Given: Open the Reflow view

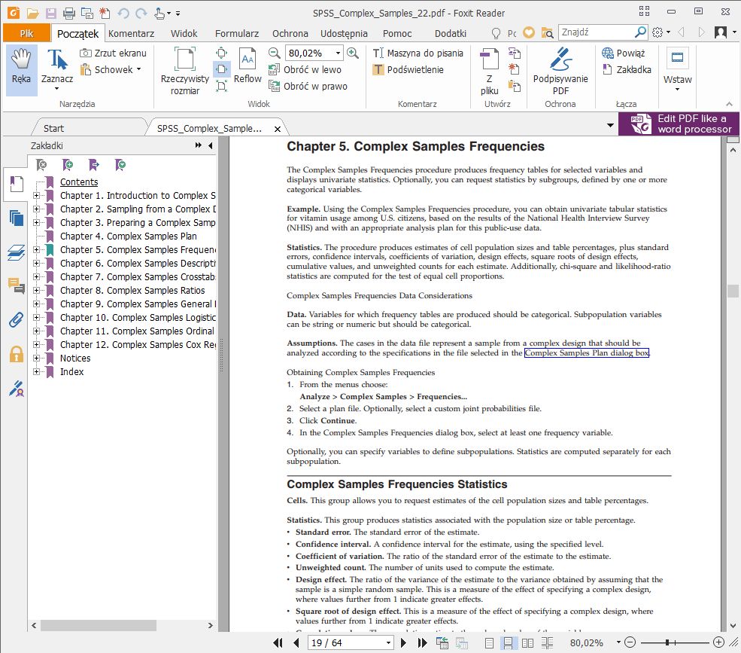Looking at the screenshot, I should [248, 66].
